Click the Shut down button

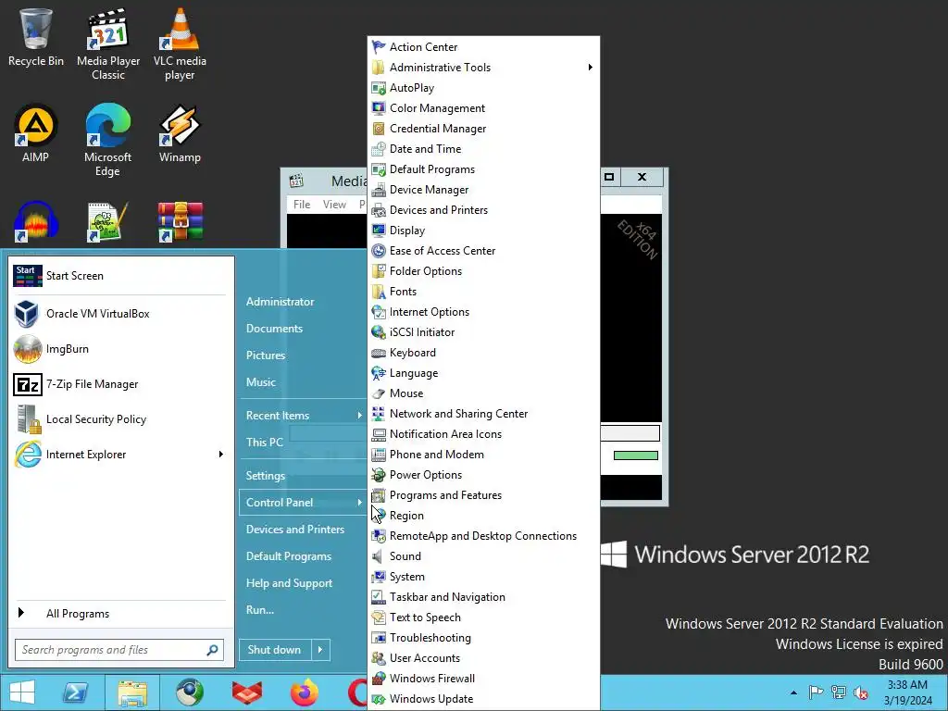(x=275, y=650)
